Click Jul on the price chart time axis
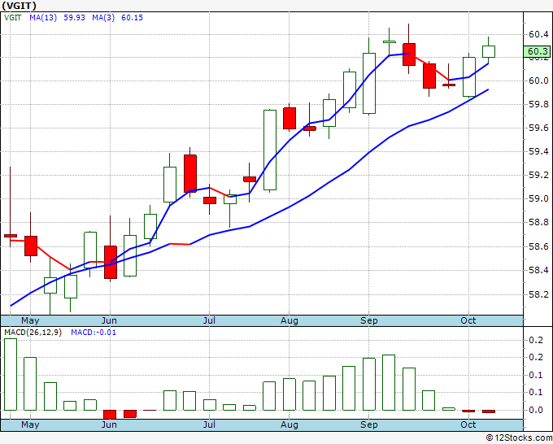 [209, 321]
